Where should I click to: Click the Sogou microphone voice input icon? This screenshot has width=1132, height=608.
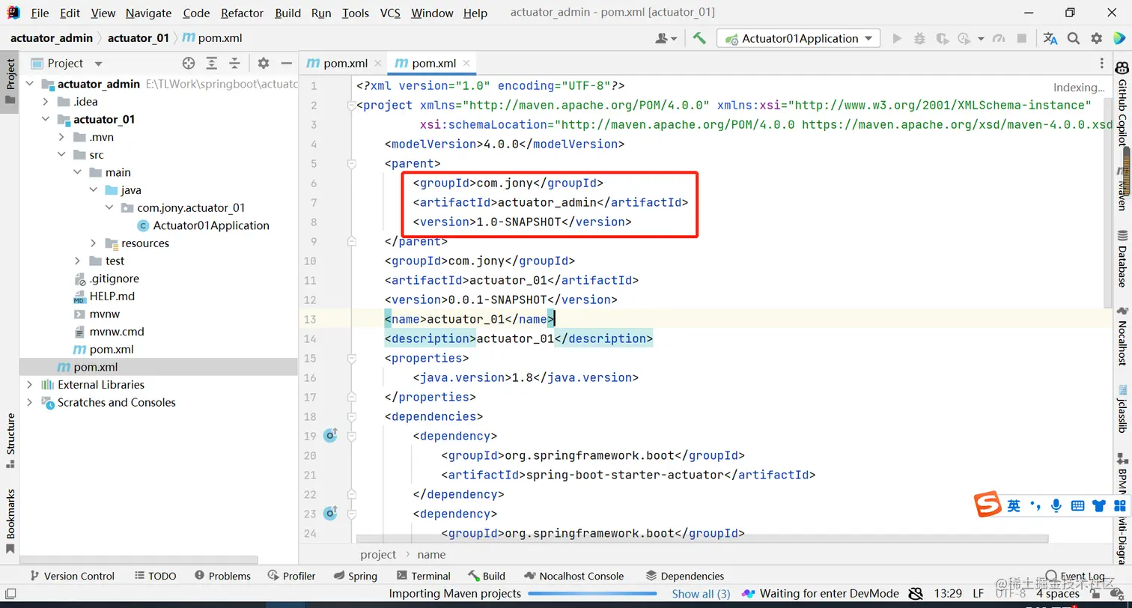(1056, 506)
